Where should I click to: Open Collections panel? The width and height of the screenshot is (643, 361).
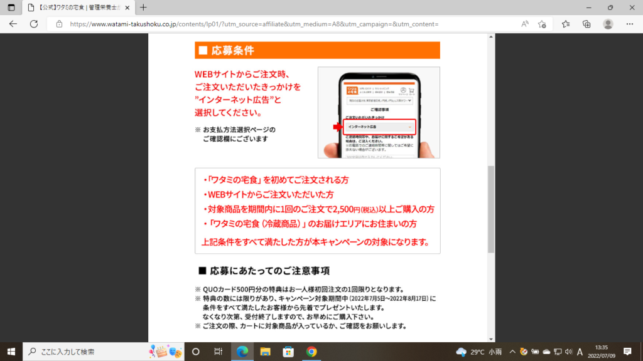click(587, 24)
